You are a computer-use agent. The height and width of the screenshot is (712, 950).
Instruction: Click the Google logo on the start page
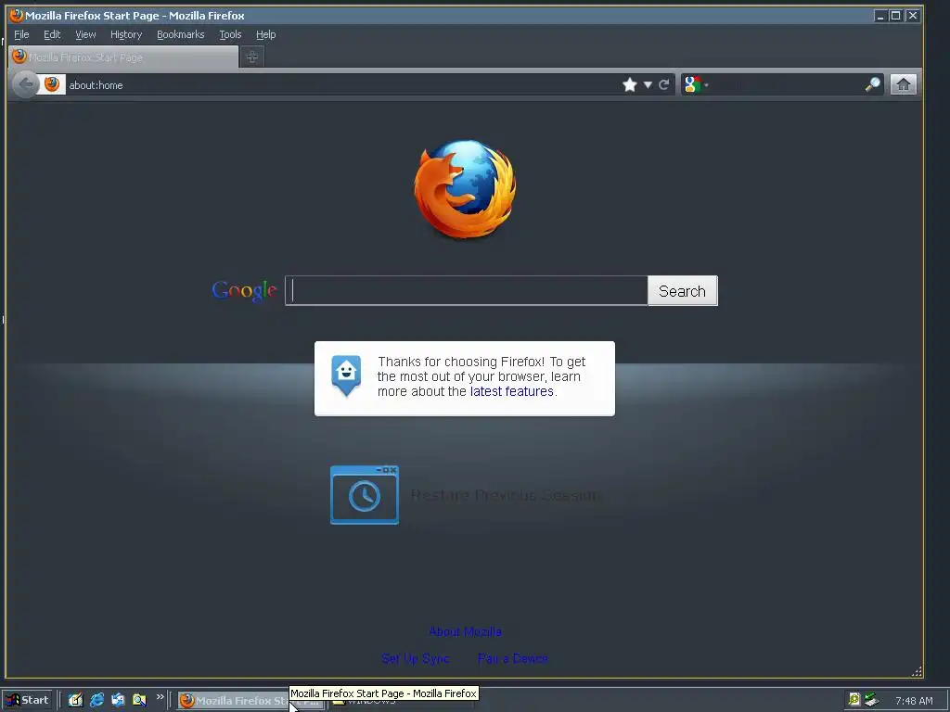[245, 291]
